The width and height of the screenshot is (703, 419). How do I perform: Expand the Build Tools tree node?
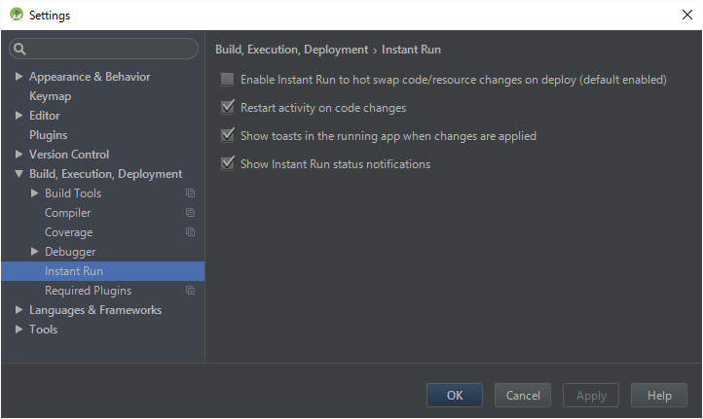[x=35, y=193]
